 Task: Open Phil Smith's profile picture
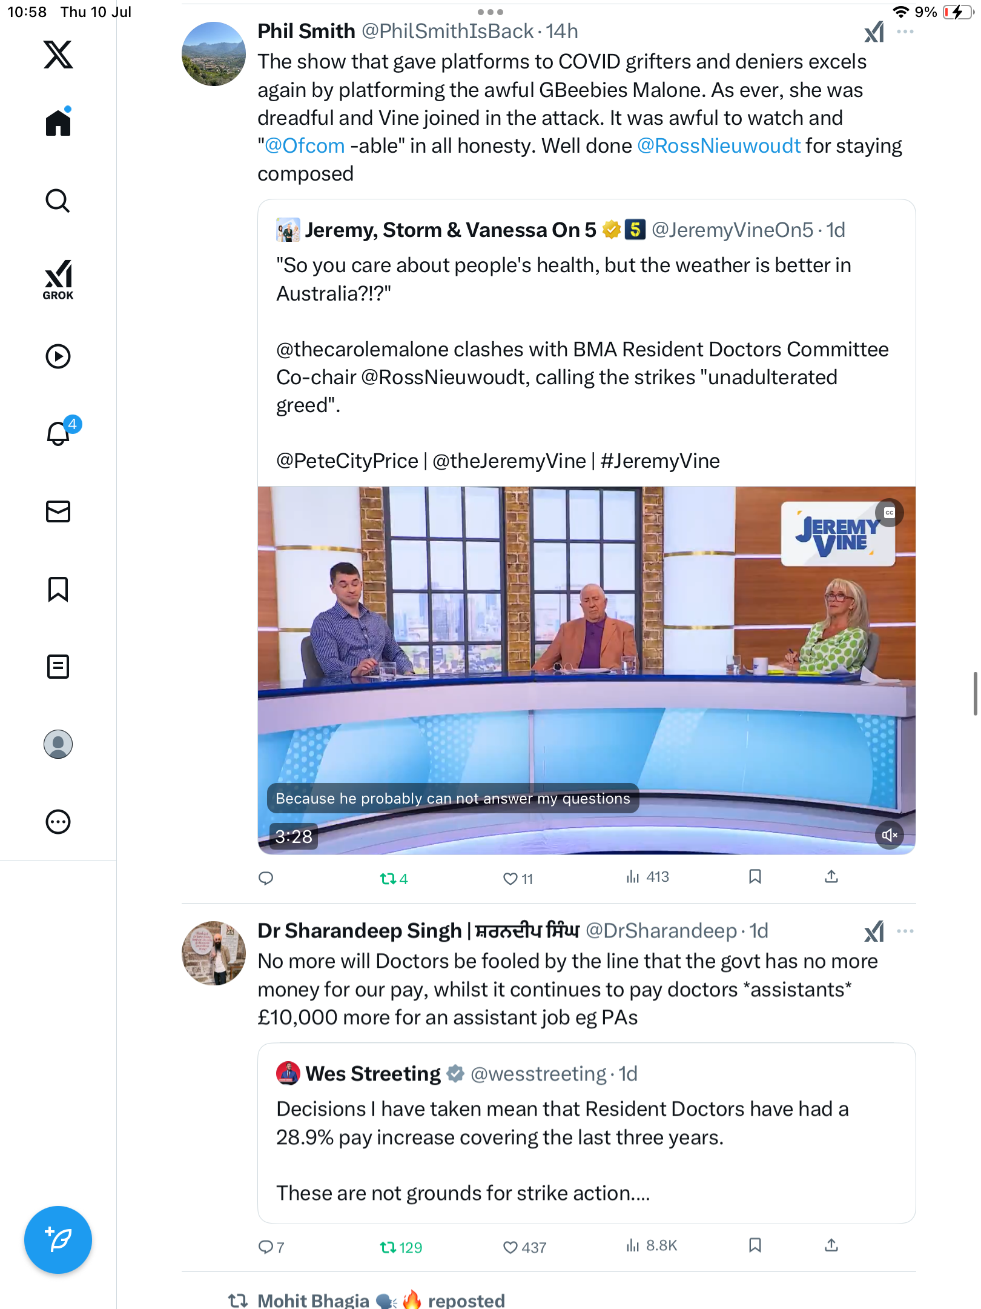click(214, 54)
